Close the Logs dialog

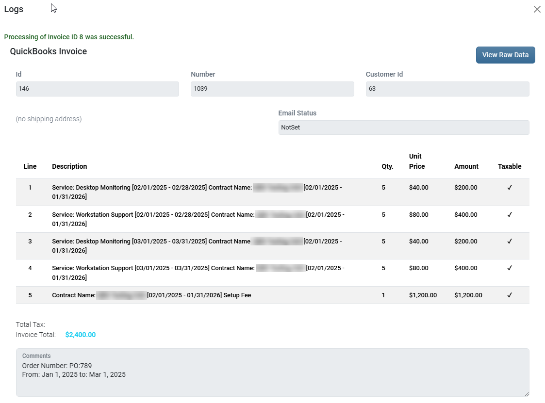pos(537,9)
